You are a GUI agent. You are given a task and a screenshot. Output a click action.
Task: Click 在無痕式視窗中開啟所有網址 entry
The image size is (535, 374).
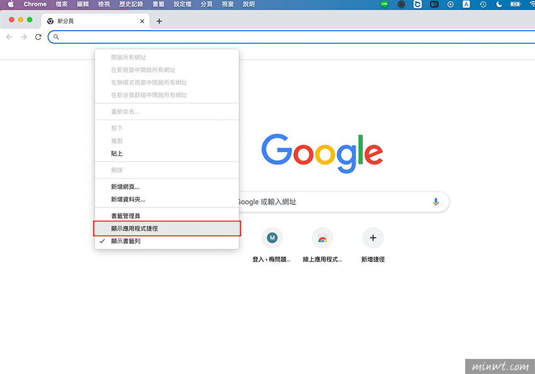(x=167, y=82)
